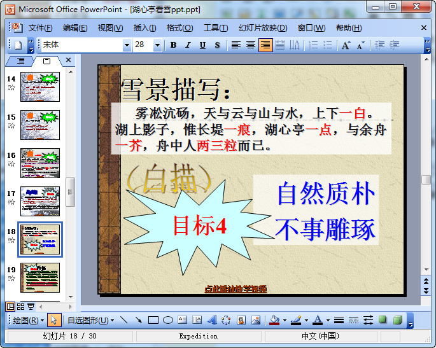
Task: Toggle Bold formatting button
Action: point(173,45)
